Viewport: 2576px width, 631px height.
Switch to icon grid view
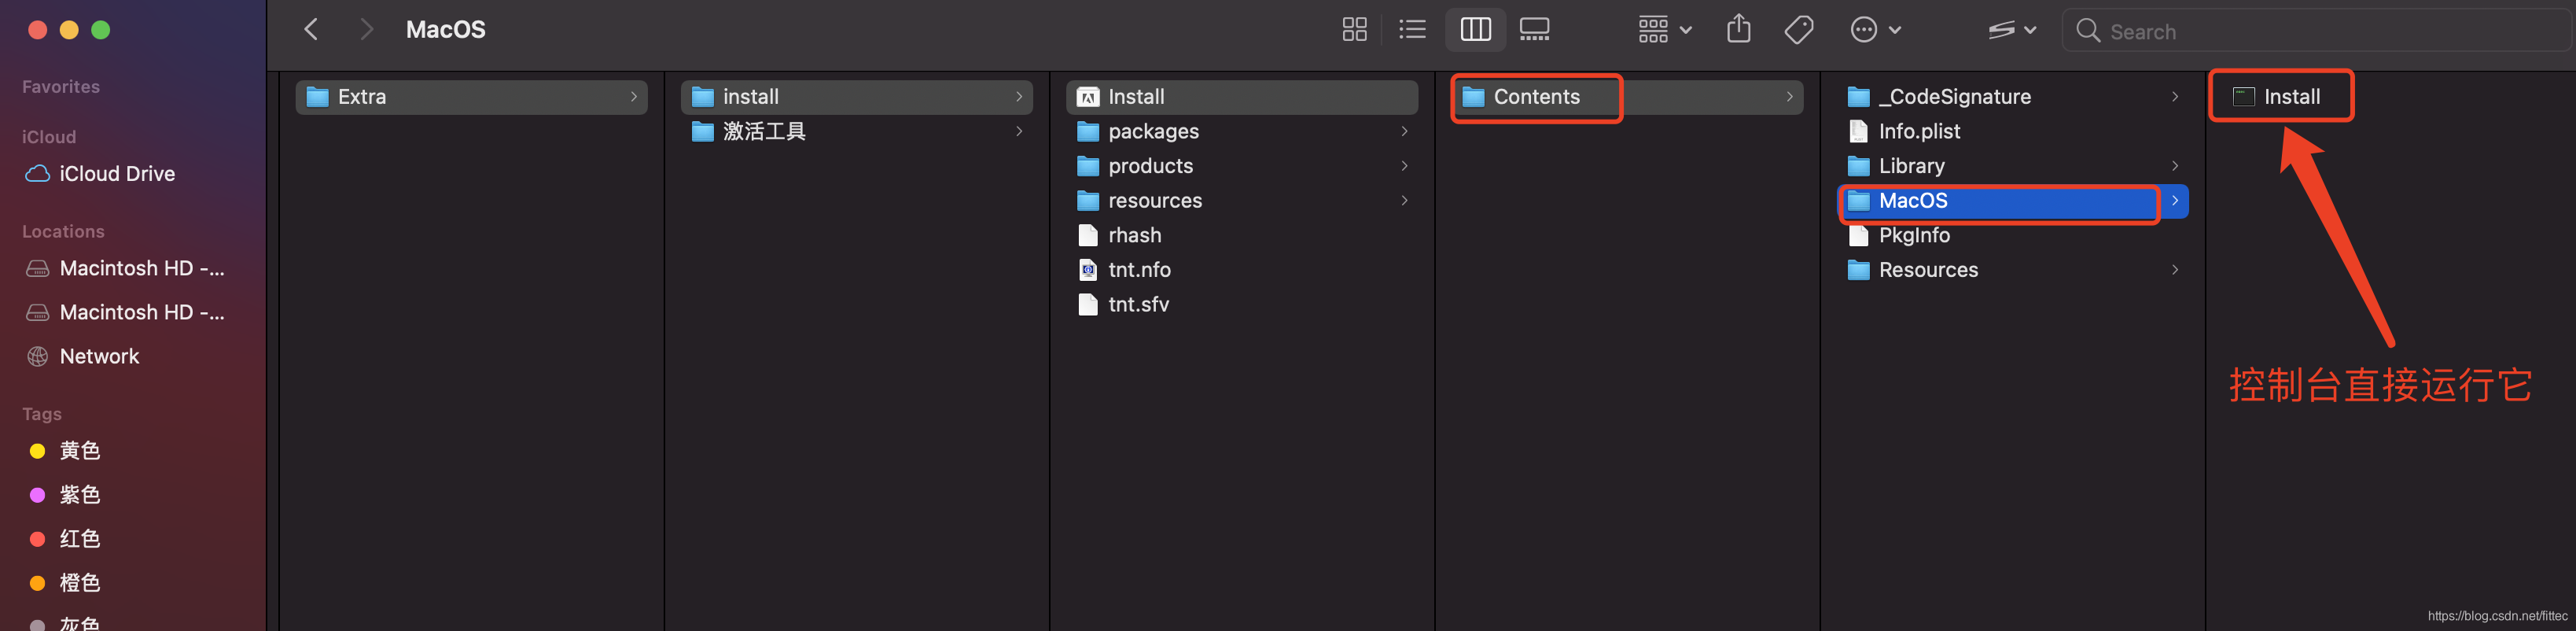[1354, 30]
